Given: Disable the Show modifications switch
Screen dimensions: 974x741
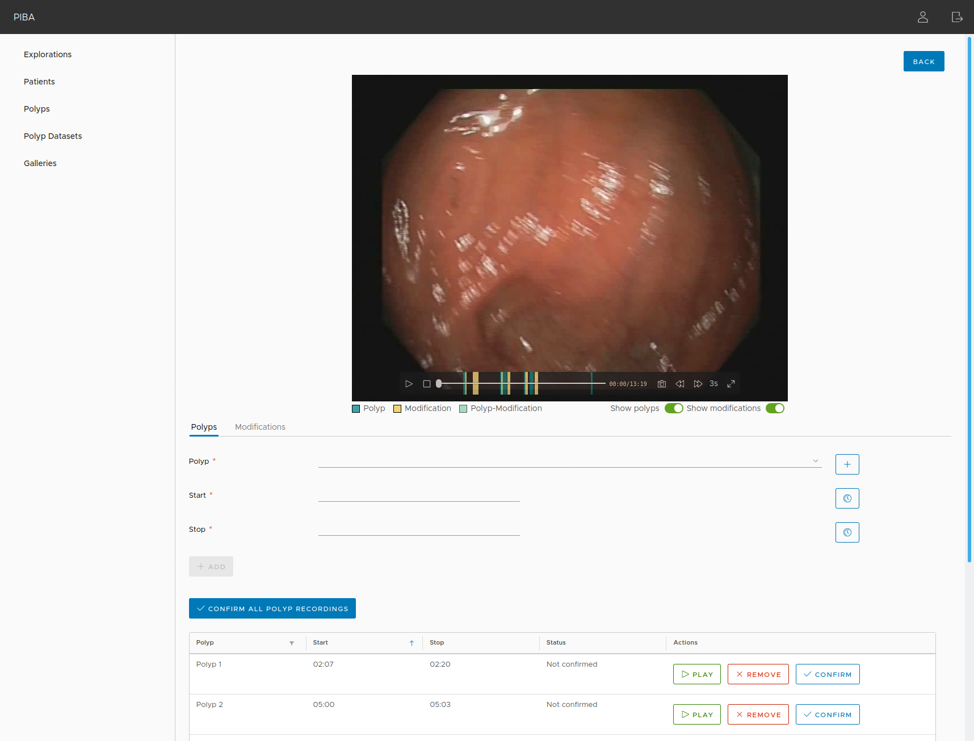Looking at the screenshot, I should [x=775, y=408].
